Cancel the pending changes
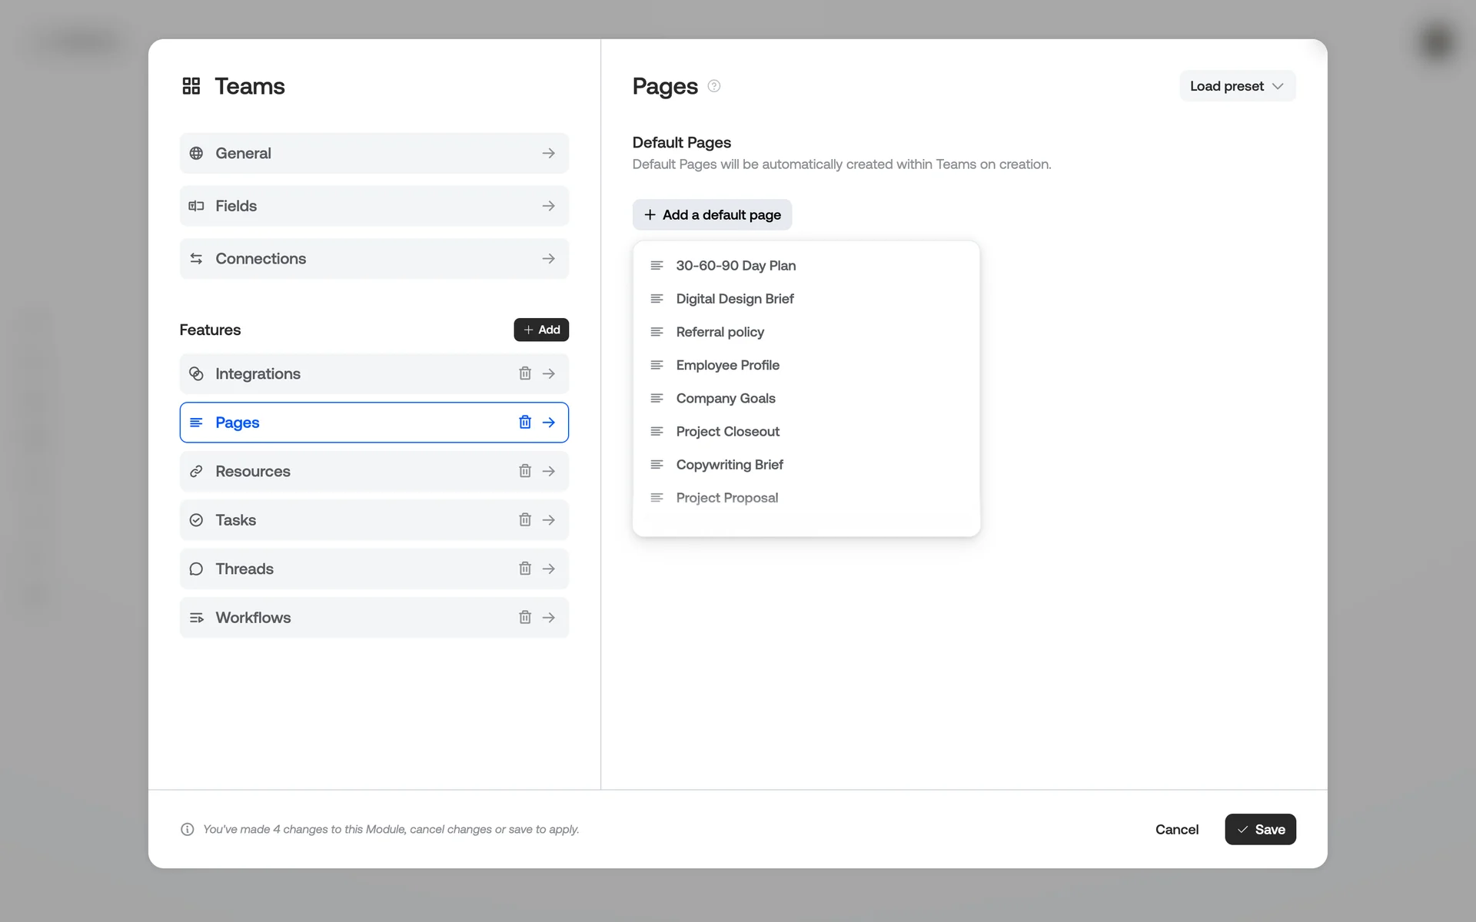This screenshot has width=1476, height=922. pyautogui.click(x=1176, y=829)
